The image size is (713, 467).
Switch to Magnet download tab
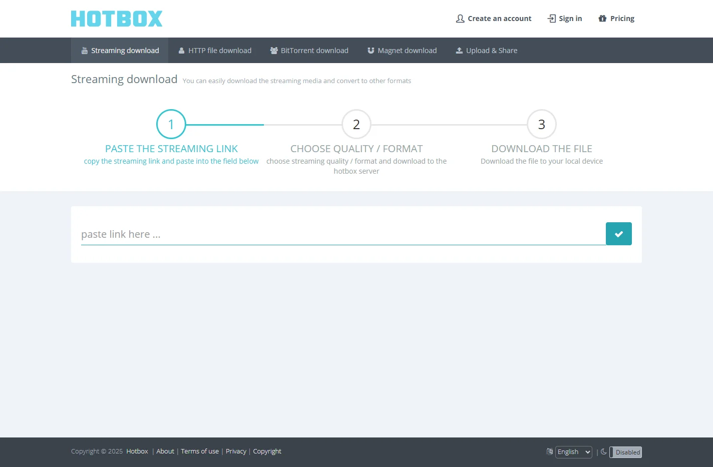point(402,51)
